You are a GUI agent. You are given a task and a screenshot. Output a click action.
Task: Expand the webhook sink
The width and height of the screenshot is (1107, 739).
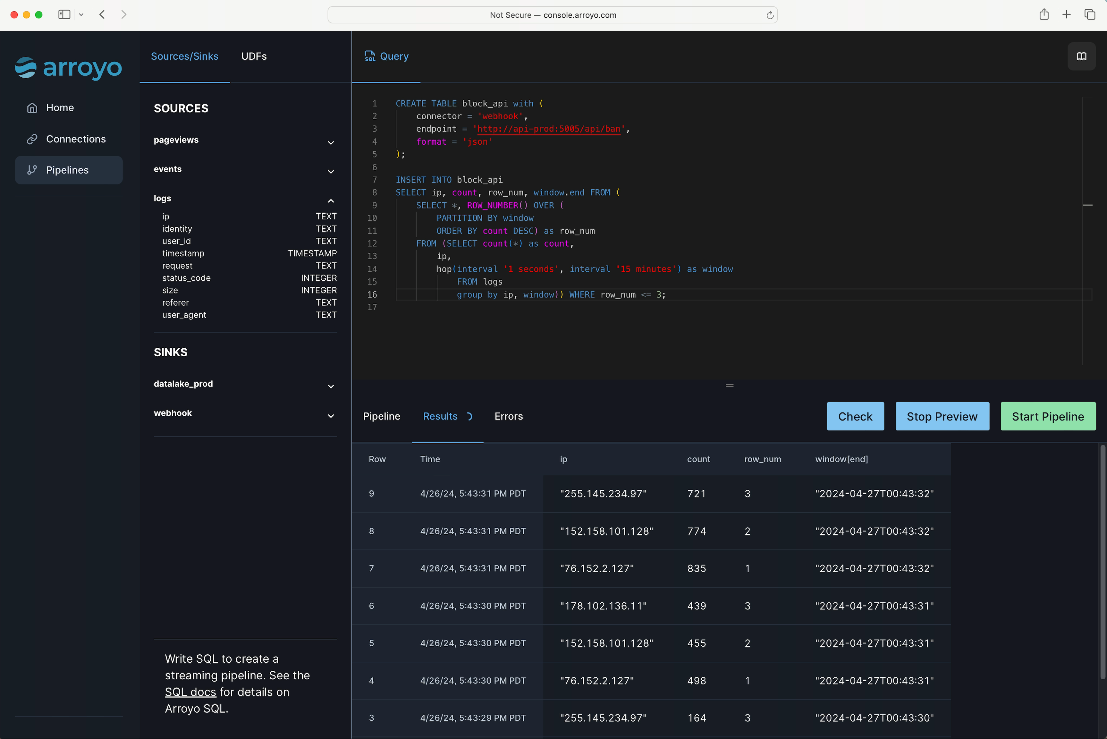coord(331,416)
